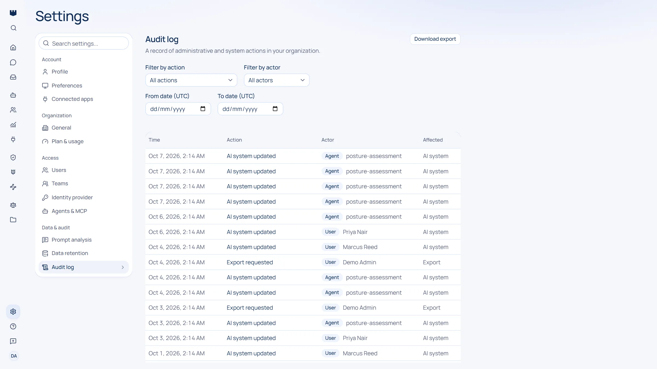Open Agents & MCP settings
Image resolution: width=657 pixels, height=369 pixels.
point(83,211)
